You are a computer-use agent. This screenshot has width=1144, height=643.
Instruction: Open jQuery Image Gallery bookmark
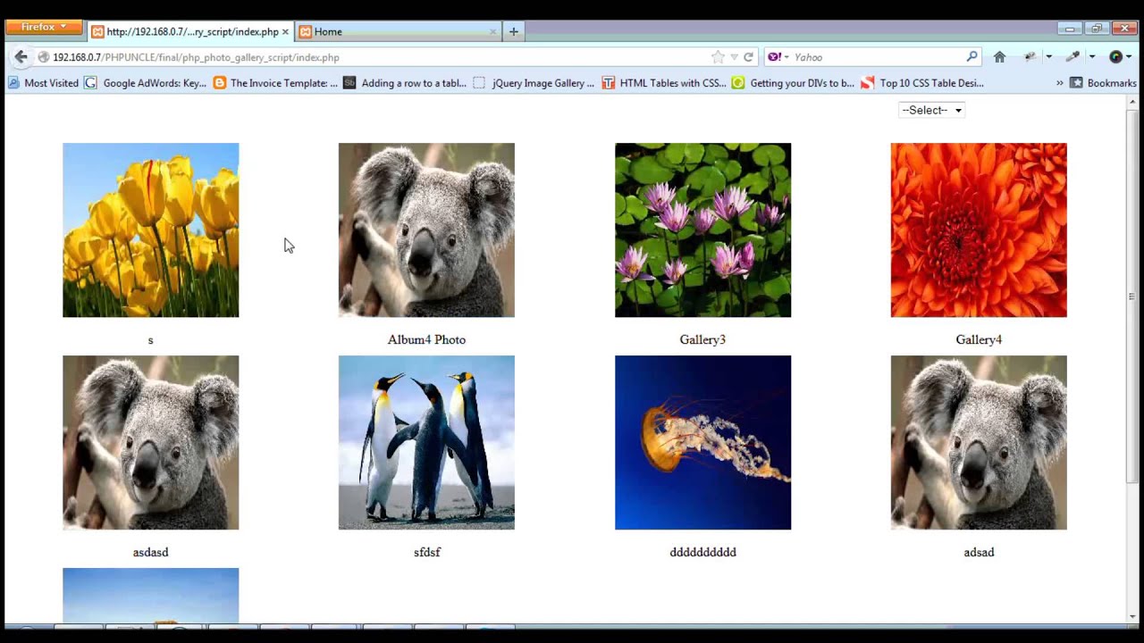[x=534, y=83]
